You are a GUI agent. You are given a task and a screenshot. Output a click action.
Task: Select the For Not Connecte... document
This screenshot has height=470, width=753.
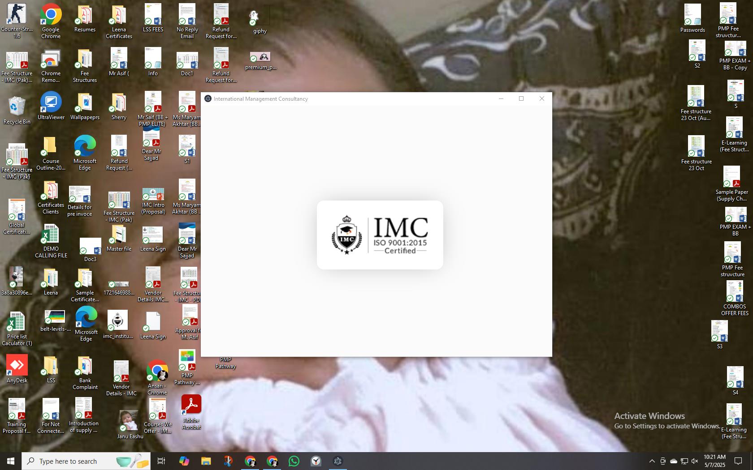click(51, 416)
